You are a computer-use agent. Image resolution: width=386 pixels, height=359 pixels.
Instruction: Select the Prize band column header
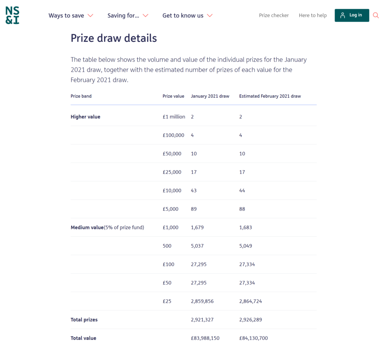click(x=81, y=96)
